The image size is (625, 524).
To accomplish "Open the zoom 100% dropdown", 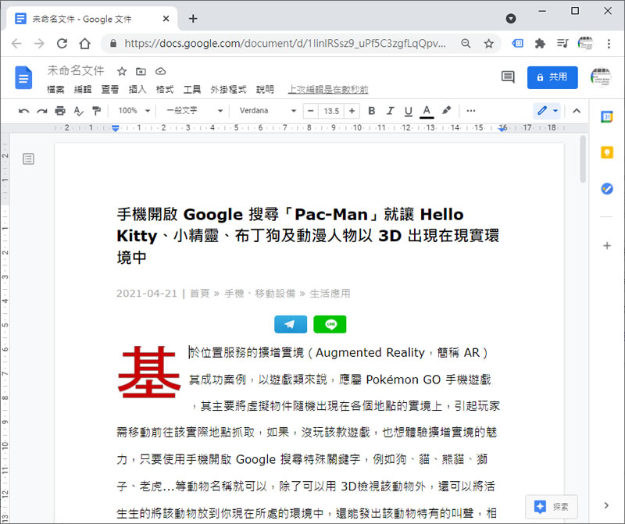I will 133,111.
